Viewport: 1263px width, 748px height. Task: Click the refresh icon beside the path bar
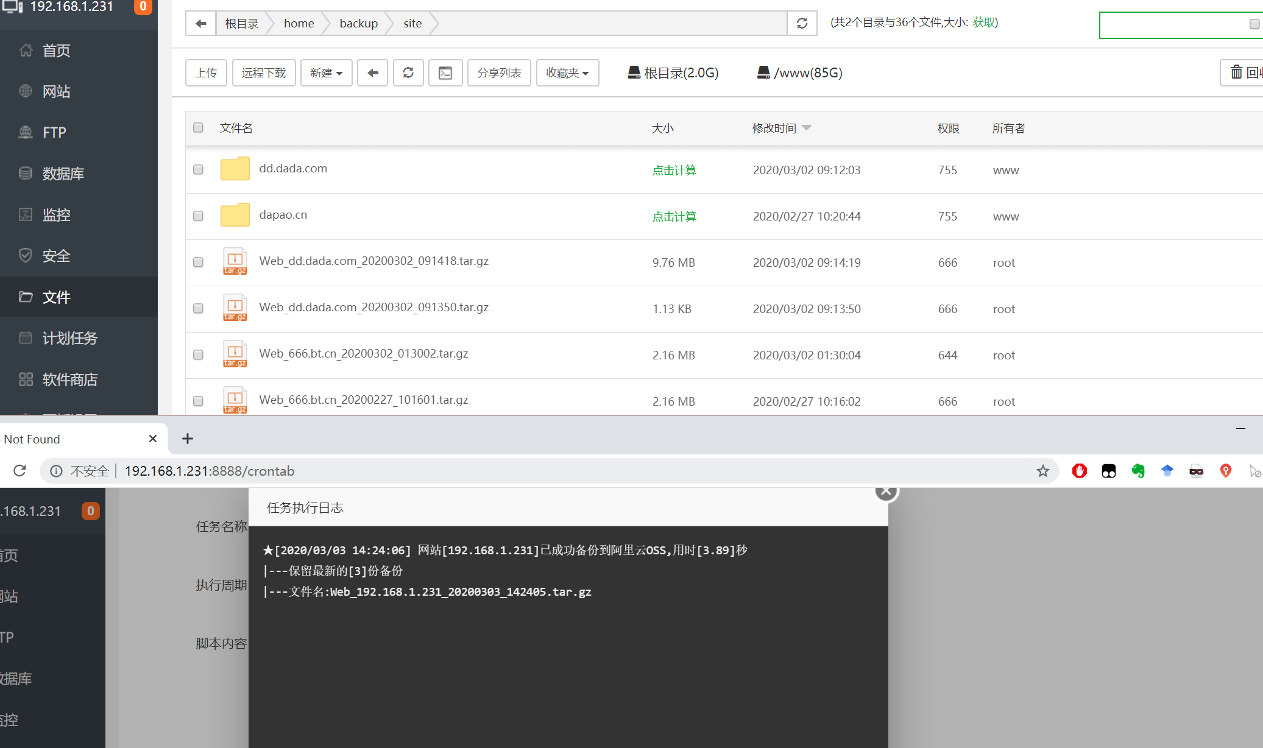point(802,24)
